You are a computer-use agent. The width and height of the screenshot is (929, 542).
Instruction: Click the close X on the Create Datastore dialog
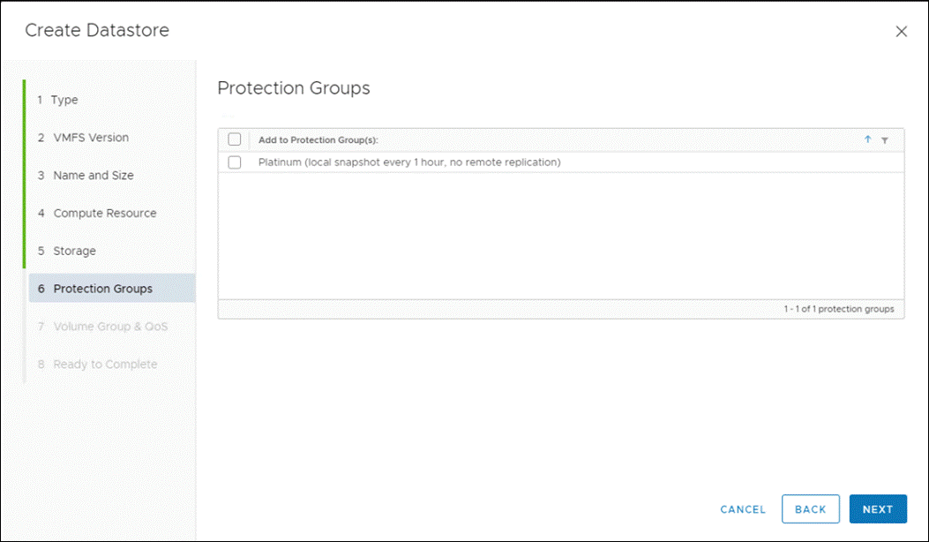click(901, 31)
